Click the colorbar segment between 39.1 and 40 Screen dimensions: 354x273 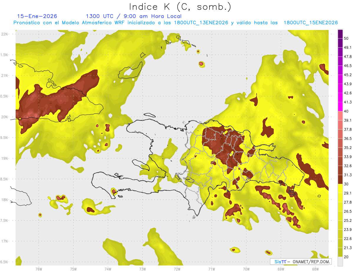tap(340, 116)
